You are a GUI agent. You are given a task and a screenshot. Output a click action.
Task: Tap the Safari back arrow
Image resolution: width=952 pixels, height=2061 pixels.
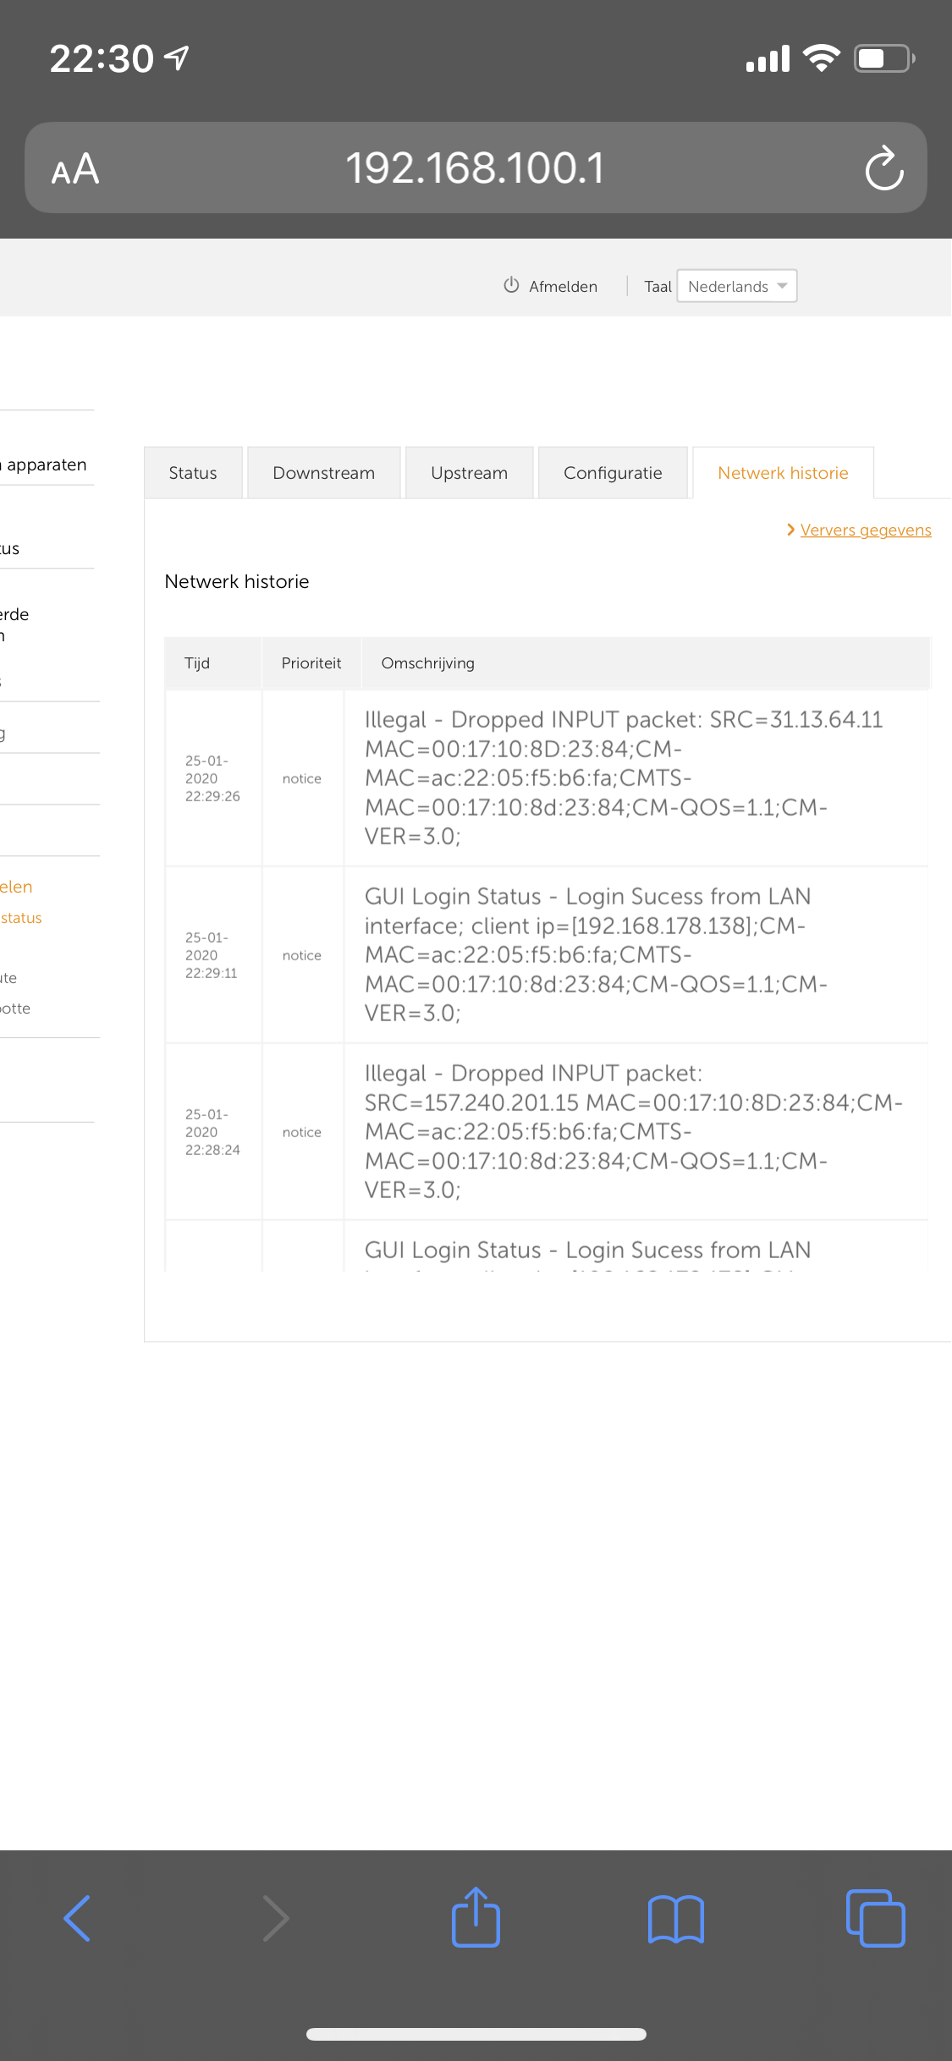pyautogui.click(x=77, y=1918)
